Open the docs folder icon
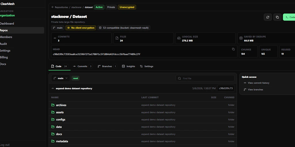 pyautogui.click(x=53, y=134)
